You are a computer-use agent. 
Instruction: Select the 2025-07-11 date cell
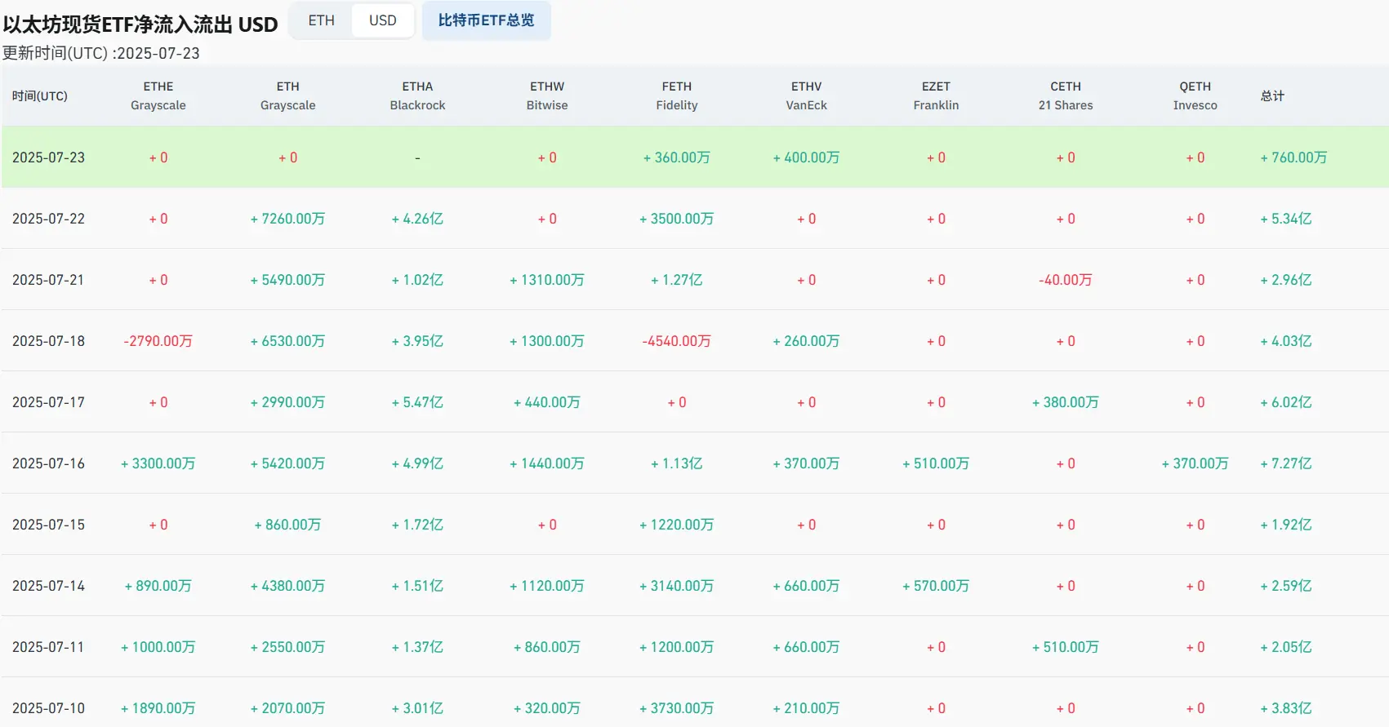[x=48, y=647]
